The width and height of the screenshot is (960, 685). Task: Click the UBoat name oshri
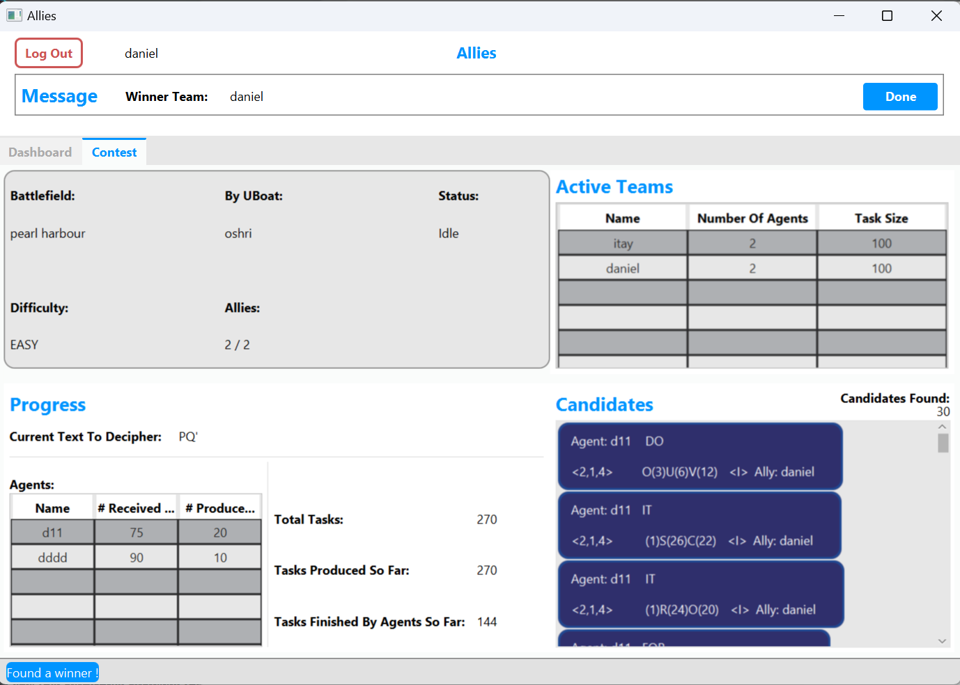coord(238,234)
